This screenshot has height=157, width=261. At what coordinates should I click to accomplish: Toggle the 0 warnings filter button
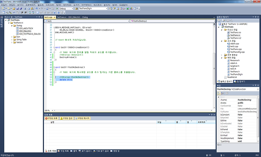67,118
